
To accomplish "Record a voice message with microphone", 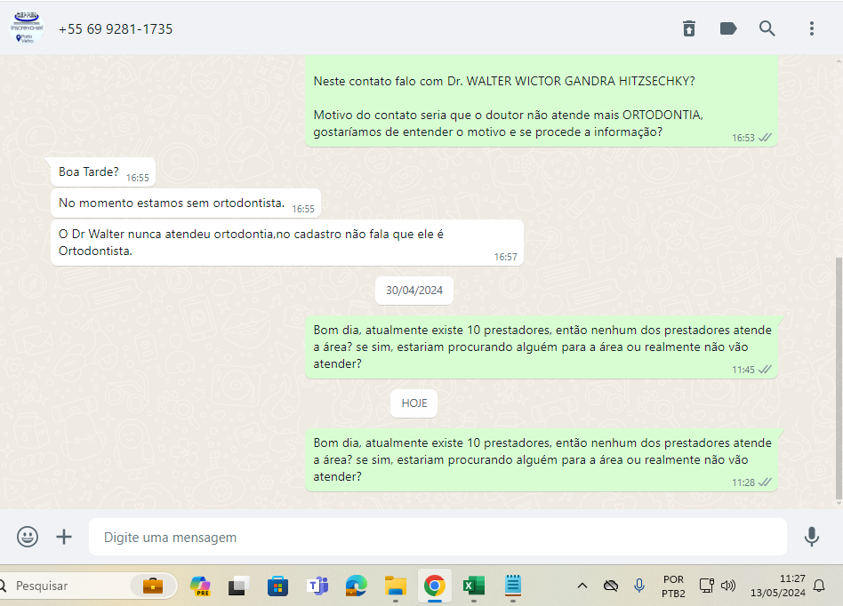I will pyautogui.click(x=811, y=536).
